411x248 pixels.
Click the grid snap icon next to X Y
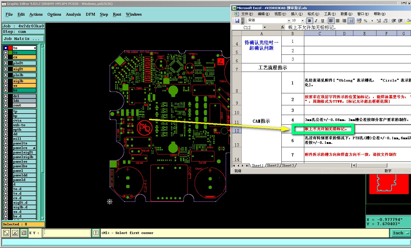tap(24, 233)
